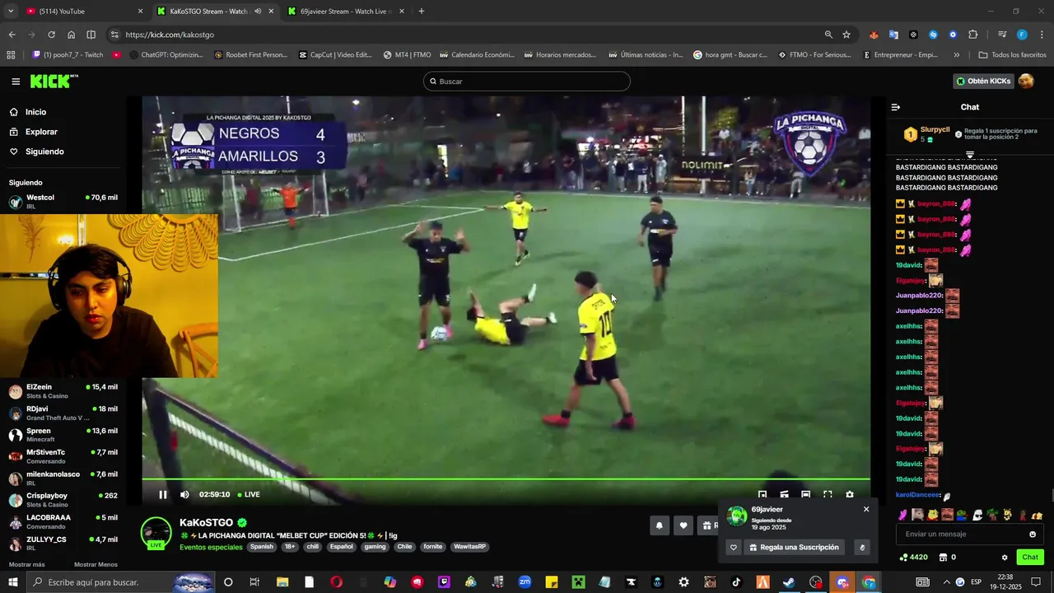1054x593 pixels.
Task: Open a new browser tab
Action: click(422, 12)
